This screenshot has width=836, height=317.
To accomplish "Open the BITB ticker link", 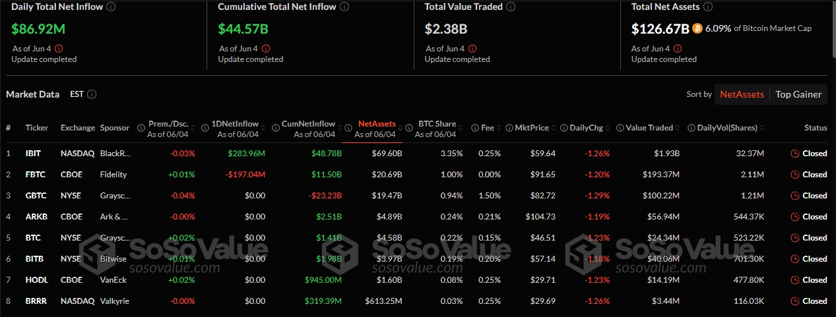I will tap(34, 259).
